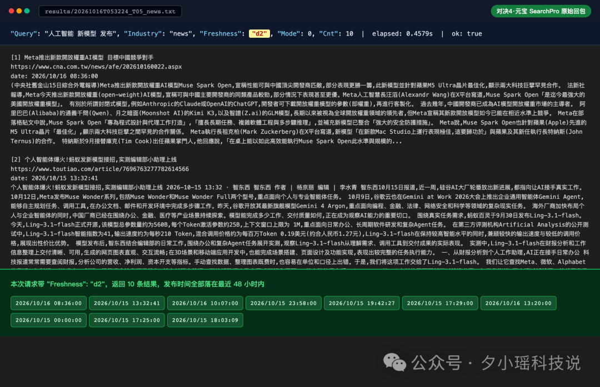
Task: Select the results file path tab
Action: click(x=110, y=12)
